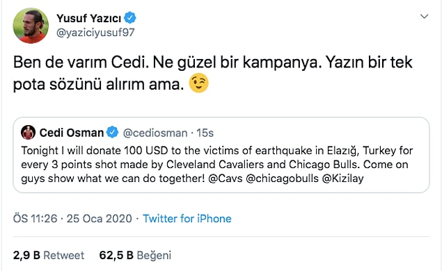Screen dimensions: 442x271
Task: Click the 15s timestamp on quoted tweet
Action: point(205,133)
